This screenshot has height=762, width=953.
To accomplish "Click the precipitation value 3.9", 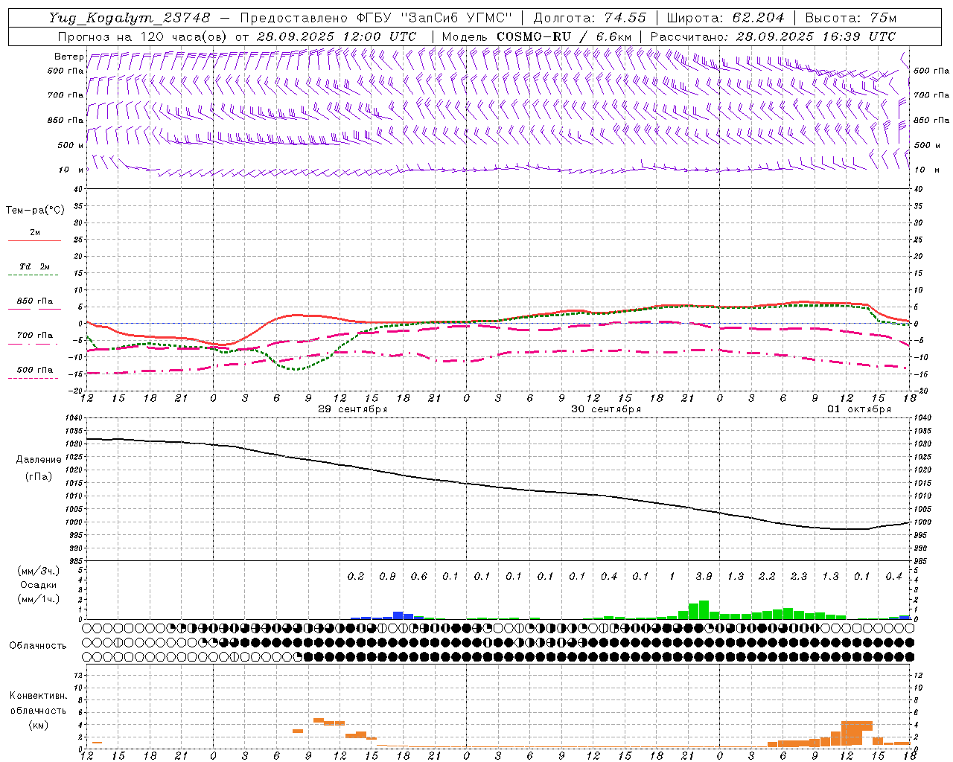I will click(704, 576).
